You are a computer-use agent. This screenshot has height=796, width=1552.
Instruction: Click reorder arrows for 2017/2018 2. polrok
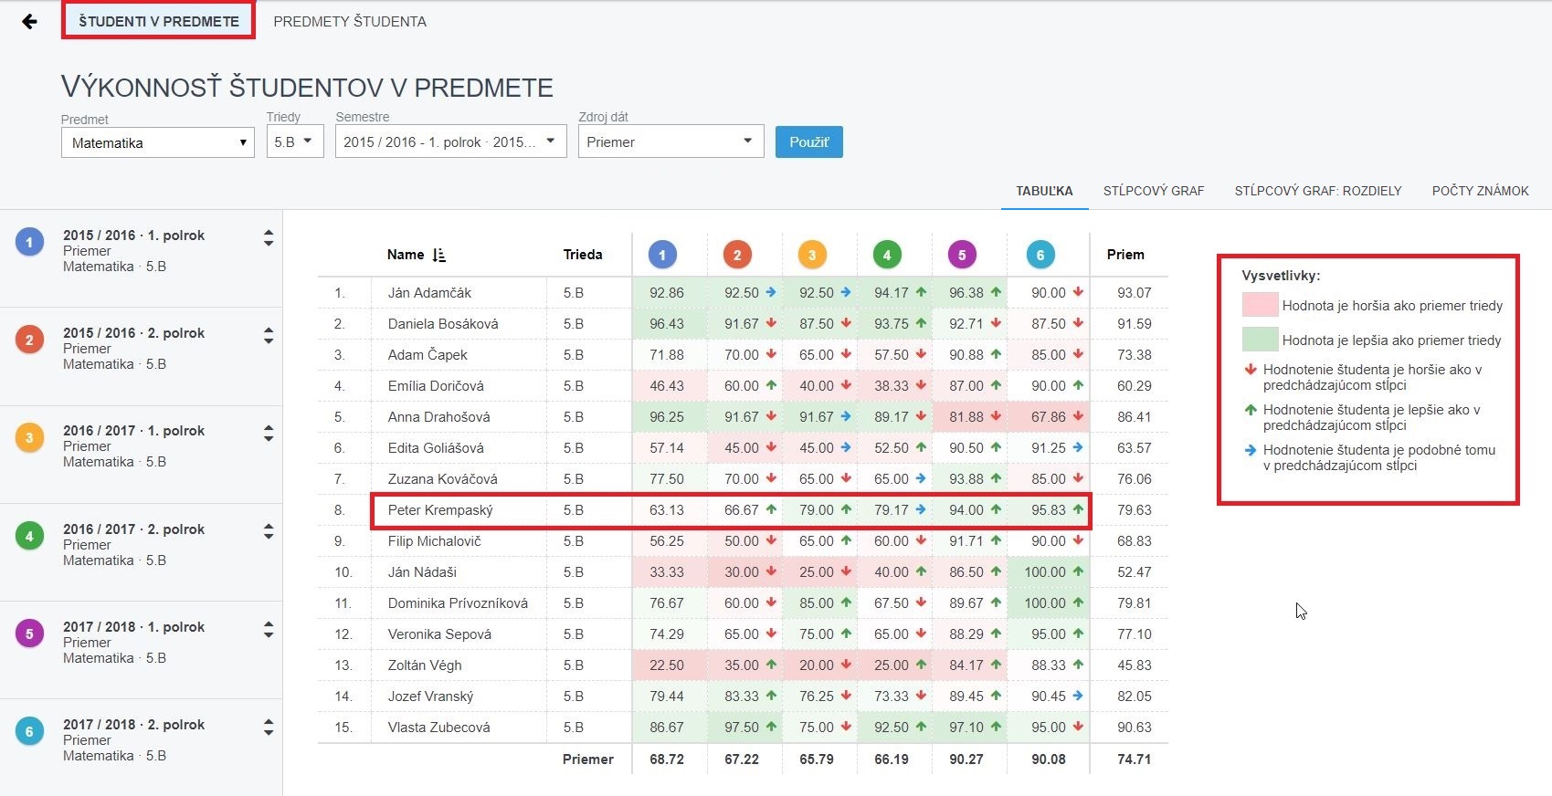269,728
